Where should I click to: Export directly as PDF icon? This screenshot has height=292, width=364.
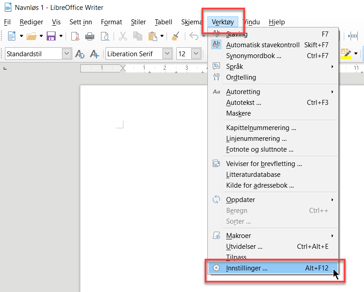click(x=75, y=36)
